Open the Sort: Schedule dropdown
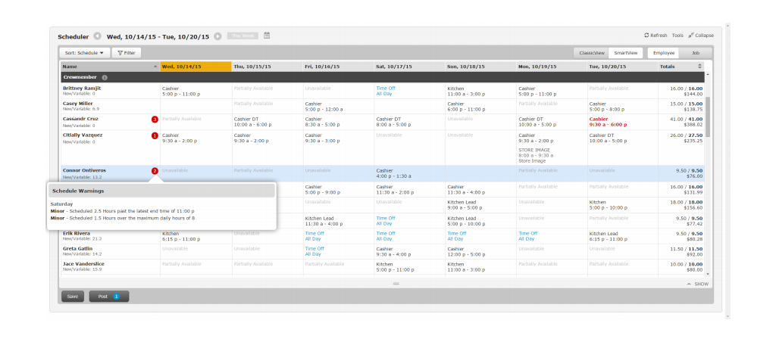The width and height of the screenshot is (776, 342). pyautogui.click(x=85, y=53)
